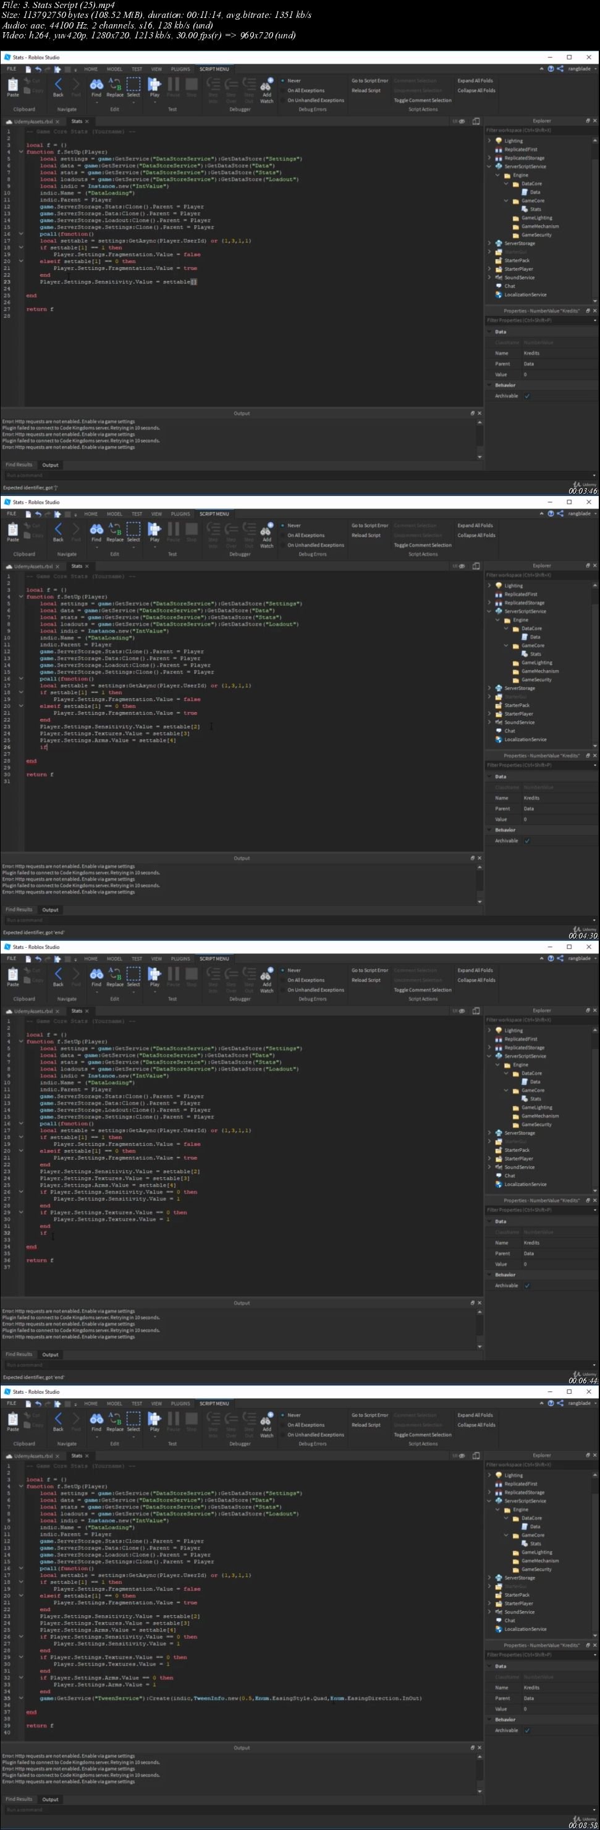Click the Find icon in the 00:04:30 frame
The image size is (600, 1830).
click(x=96, y=529)
